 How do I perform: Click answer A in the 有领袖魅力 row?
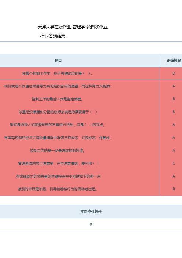coord(174,176)
